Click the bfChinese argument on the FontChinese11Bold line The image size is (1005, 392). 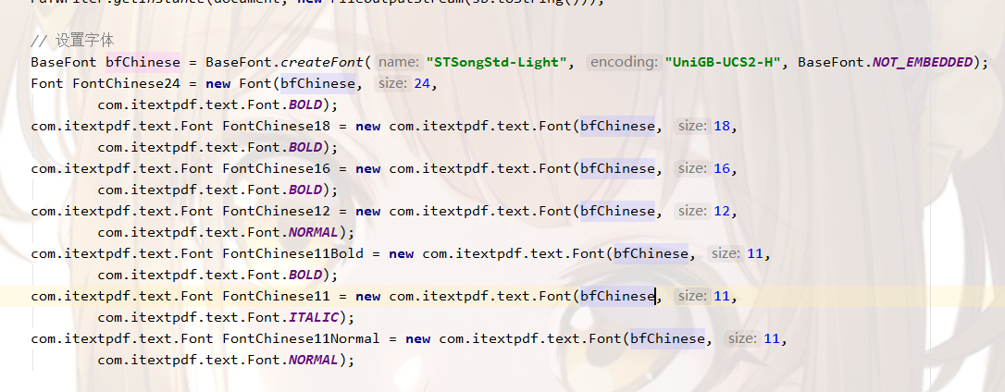[651, 253]
